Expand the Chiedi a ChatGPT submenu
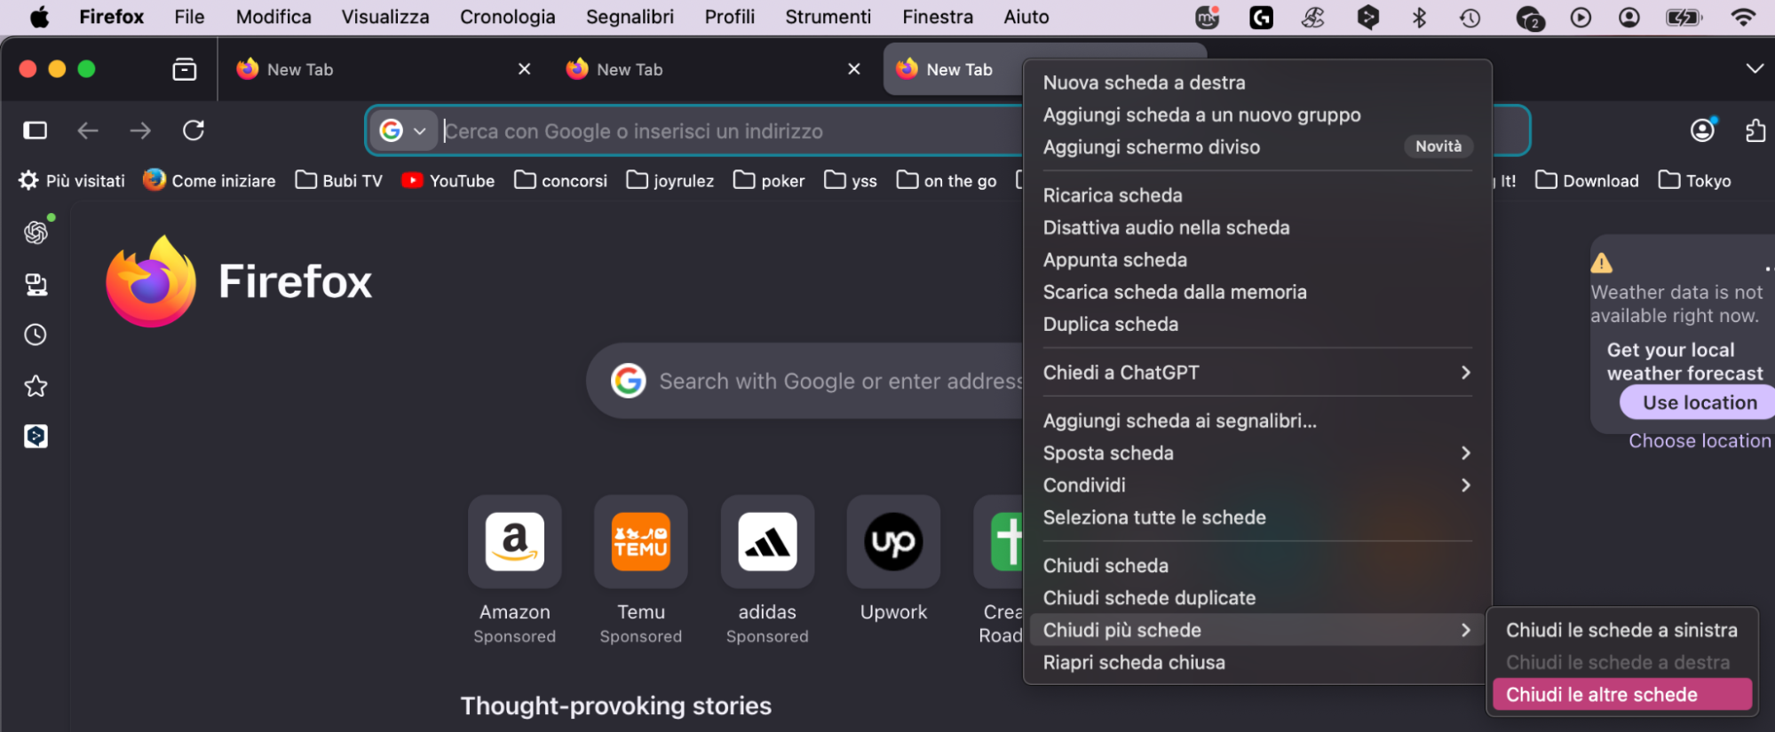This screenshot has height=732, width=1775. (x=1257, y=373)
